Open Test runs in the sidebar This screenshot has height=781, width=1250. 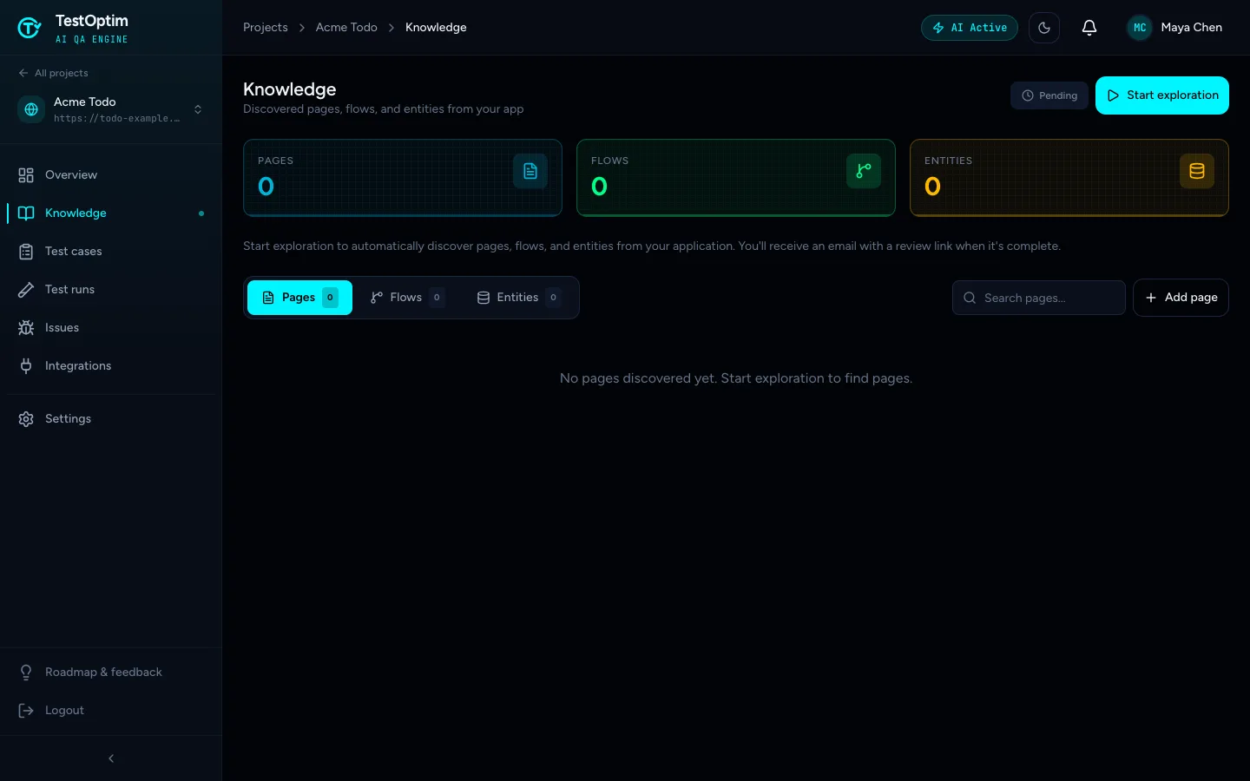pyautogui.click(x=111, y=290)
